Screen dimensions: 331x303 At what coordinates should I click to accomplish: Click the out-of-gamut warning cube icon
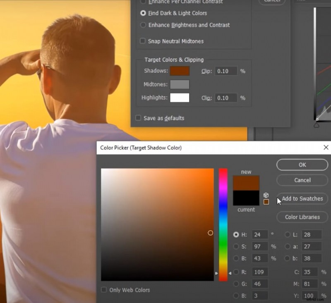266,195
